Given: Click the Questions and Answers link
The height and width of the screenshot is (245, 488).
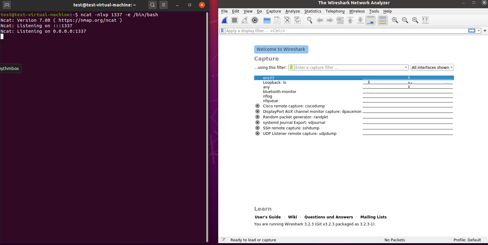Looking at the screenshot, I should 328,217.
